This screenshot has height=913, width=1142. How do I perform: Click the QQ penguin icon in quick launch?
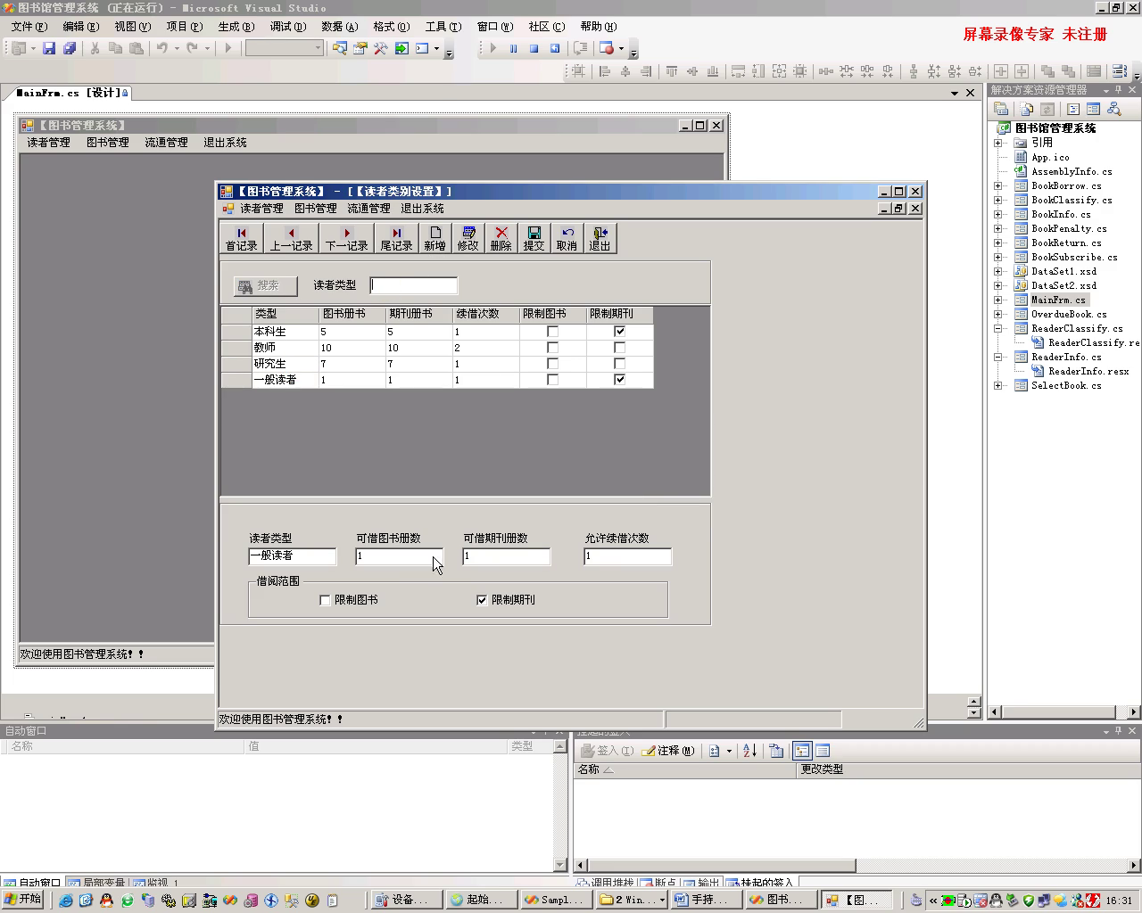coord(106,901)
